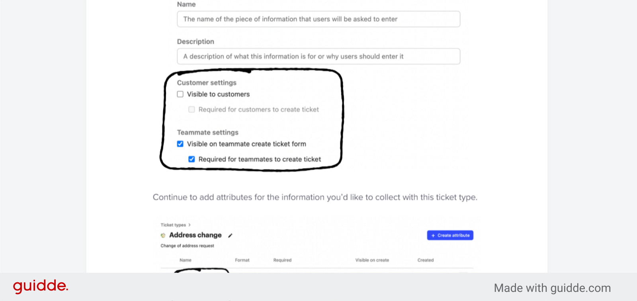The height and width of the screenshot is (301, 637).
Task: Click the Visible on create column header
Action: point(372,260)
